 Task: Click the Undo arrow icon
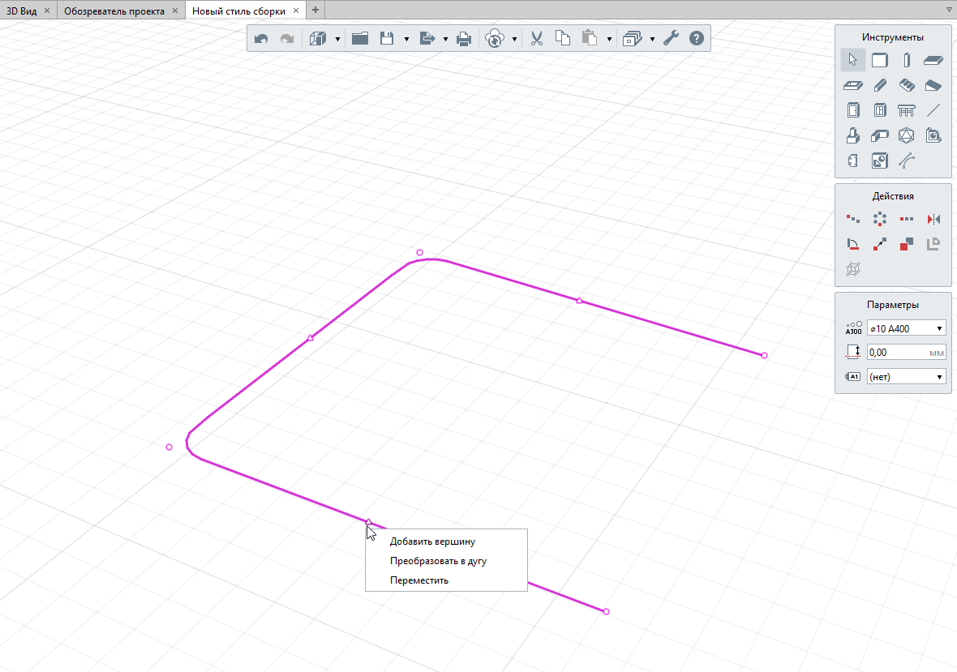pos(260,38)
